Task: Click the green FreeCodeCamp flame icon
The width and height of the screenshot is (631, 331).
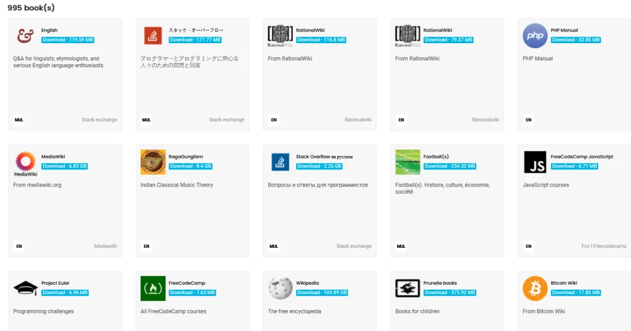Action: [x=153, y=288]
